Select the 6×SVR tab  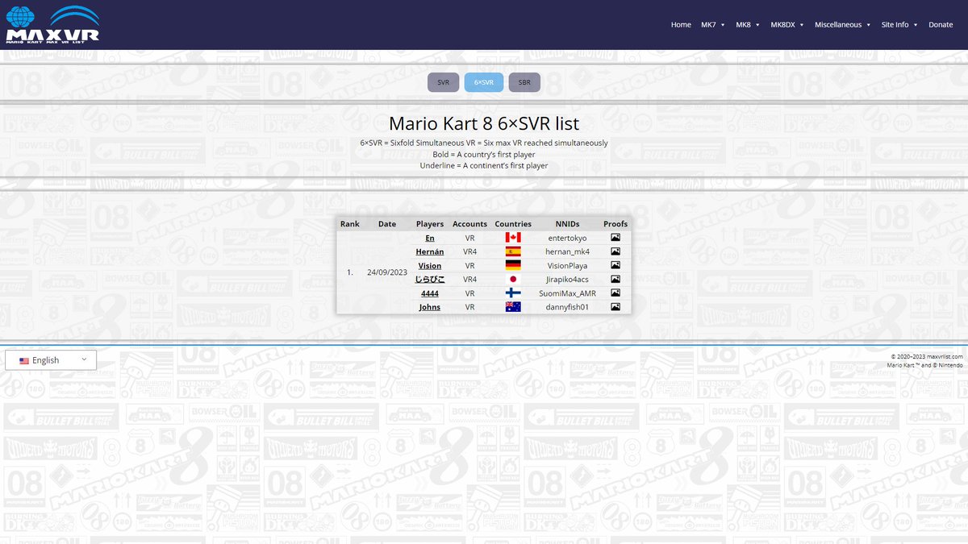(x=484, y=82)
